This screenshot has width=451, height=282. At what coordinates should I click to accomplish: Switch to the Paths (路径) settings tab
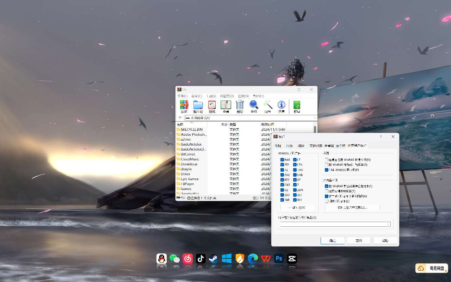301,146
